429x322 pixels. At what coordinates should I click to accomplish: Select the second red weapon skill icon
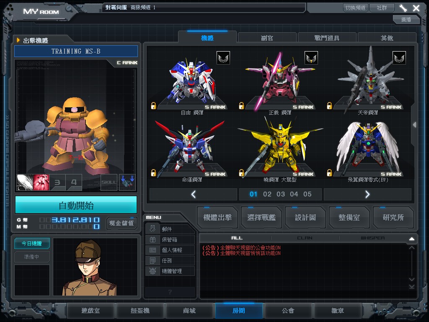pos(41,182)
